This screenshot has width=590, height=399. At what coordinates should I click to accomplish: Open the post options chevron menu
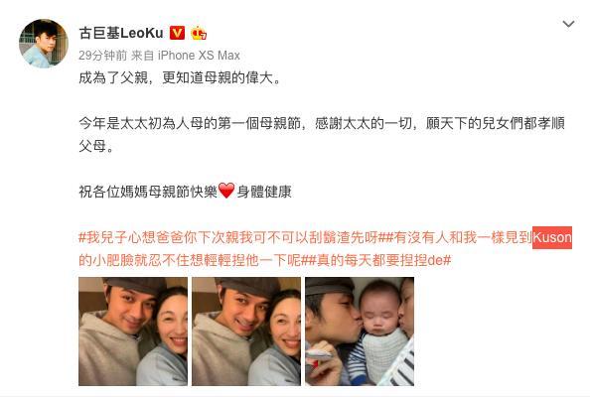coord(568,24)
